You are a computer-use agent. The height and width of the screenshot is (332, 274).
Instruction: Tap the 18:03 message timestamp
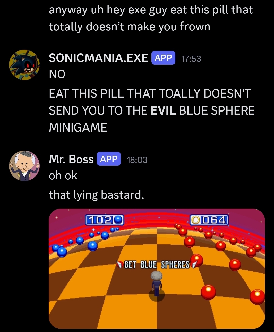click(x=137, y=160)
